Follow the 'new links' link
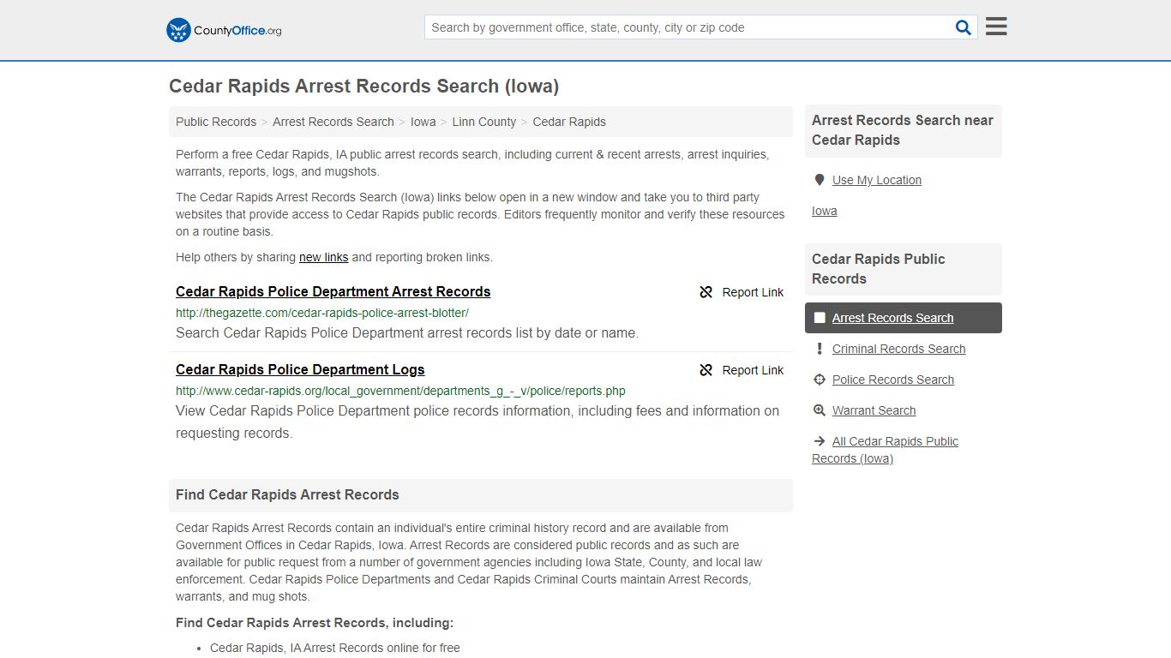This screenshot has width=1171, height=658. pos(324,257)
